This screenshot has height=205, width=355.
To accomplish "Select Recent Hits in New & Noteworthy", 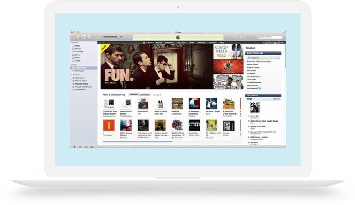I will (145, 95).
